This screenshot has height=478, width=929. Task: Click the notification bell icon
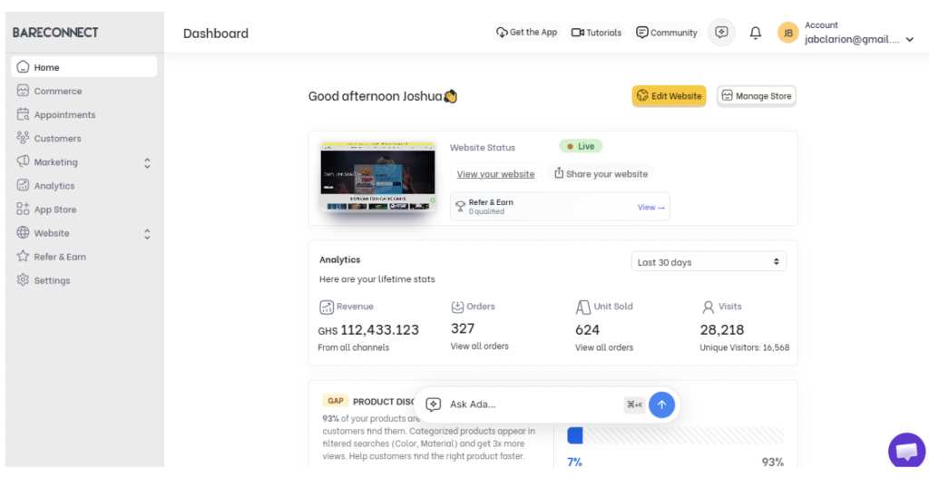pos(755,34)
